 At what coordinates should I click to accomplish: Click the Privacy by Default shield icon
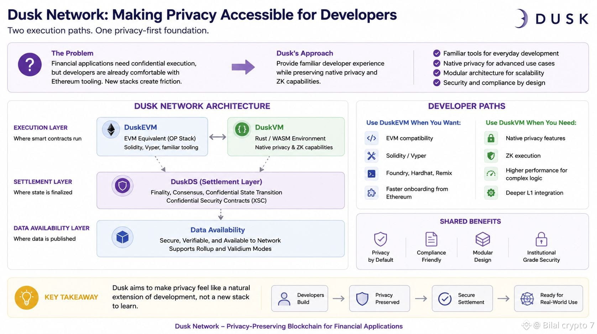point(381,239)
